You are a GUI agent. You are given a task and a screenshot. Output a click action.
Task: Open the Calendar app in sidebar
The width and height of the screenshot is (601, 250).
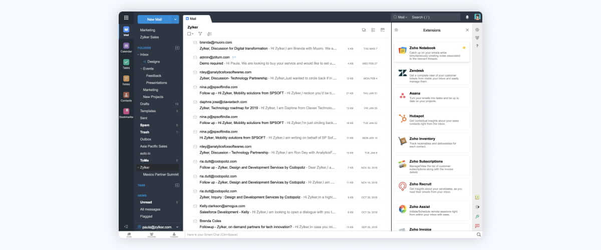[x=126, y=47]
